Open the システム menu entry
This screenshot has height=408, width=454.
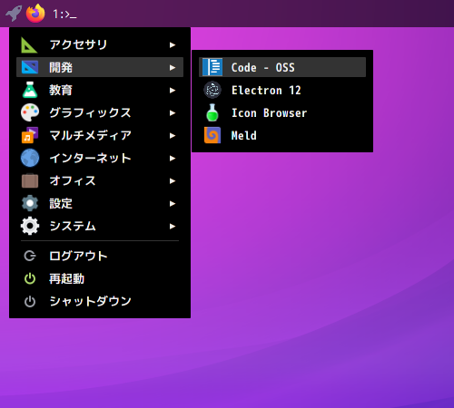tap(100, 226)
